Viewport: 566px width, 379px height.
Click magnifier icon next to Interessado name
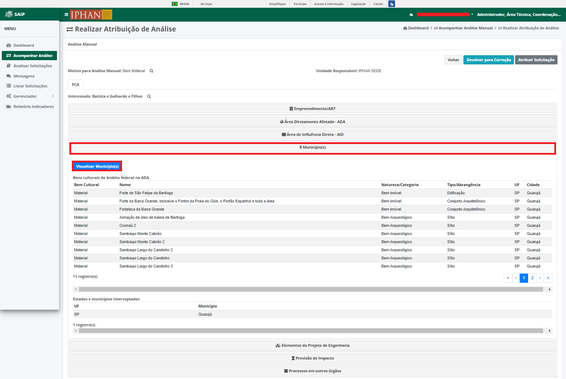point(149,97)
